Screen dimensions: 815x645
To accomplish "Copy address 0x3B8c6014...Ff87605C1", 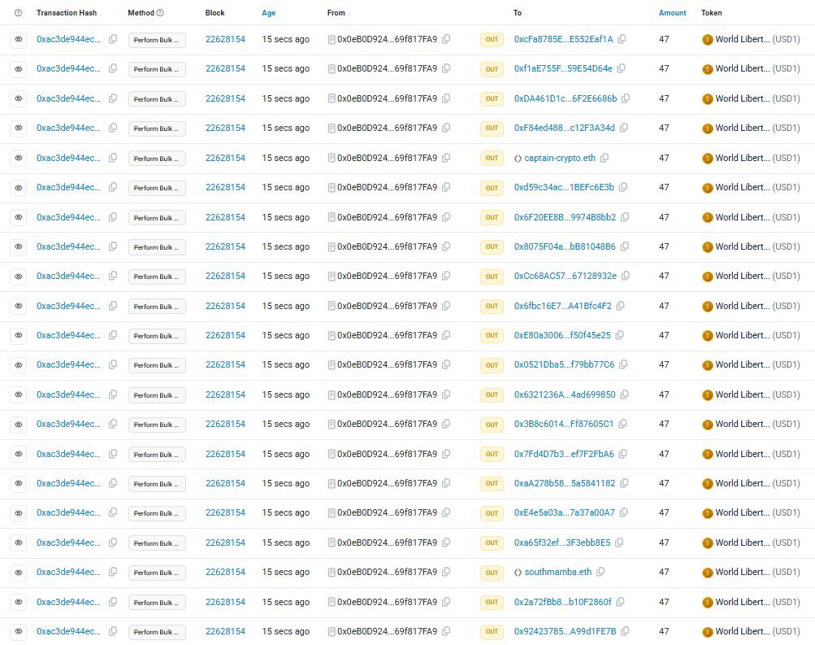I will click(622, 424).
